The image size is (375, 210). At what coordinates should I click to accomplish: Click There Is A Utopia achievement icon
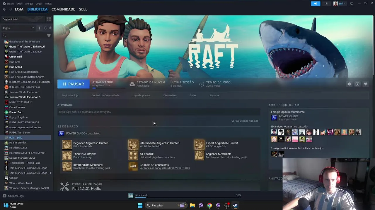coord(67,155)
